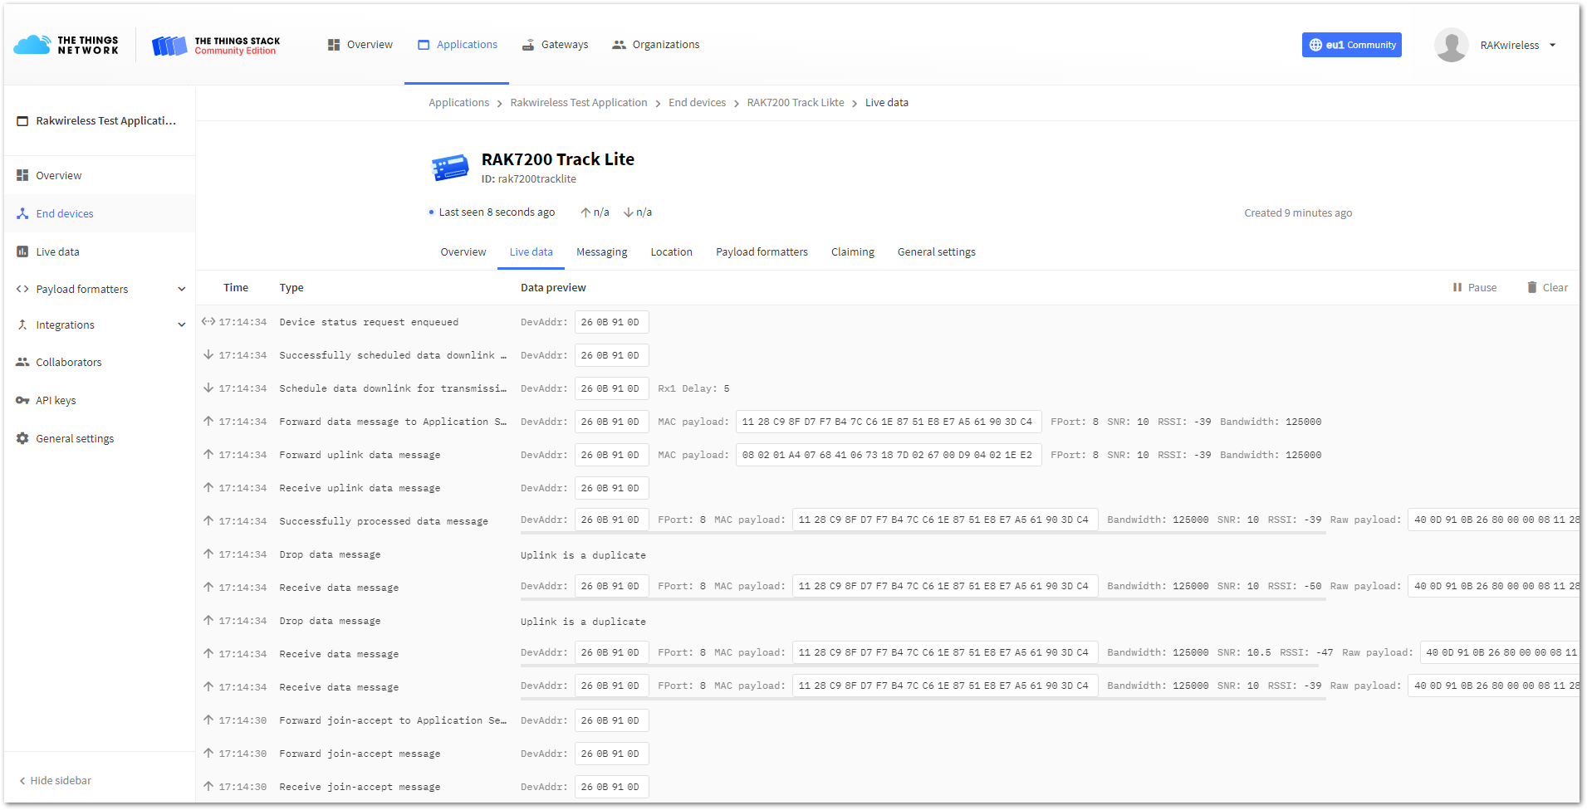Collapse the sidebar with Hide sidebar
Viewport: 1587px width, 810px height.
coord(55,781)
